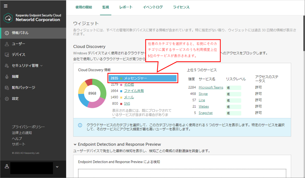The height and width of the screenshot is (178, 305).
Task: Switch to the レポート tab
Action: coord(125,7)
